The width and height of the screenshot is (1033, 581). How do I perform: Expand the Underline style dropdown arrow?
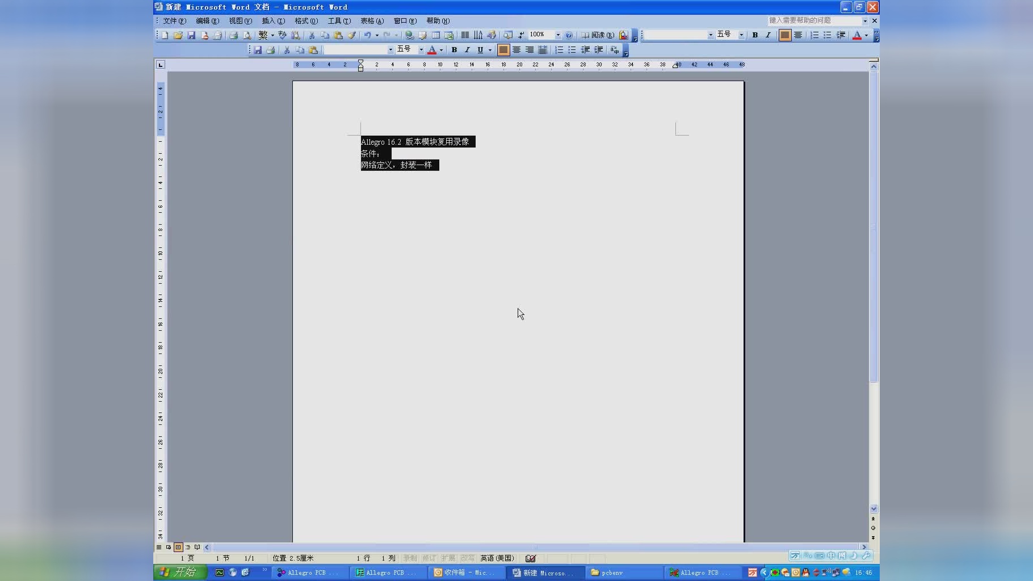pyautogui.click(x=490, y=50)
